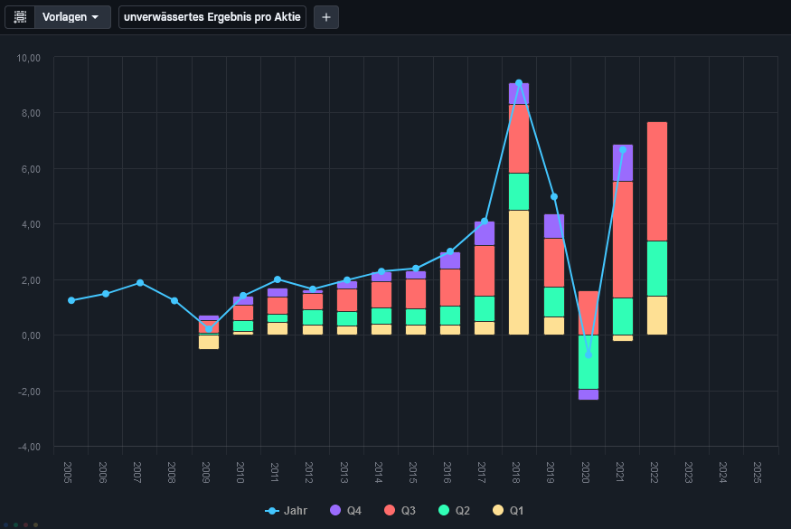Select the green negative Q2 bar for 2020

click(589, 362)
